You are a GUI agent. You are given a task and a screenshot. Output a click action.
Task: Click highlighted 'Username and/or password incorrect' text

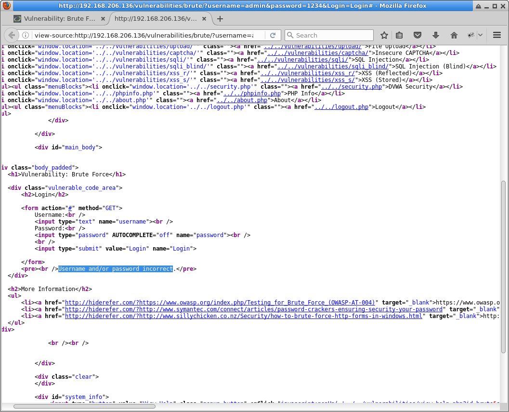coord(116,269)
